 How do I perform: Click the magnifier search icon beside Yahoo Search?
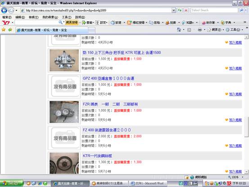(241, 10)
